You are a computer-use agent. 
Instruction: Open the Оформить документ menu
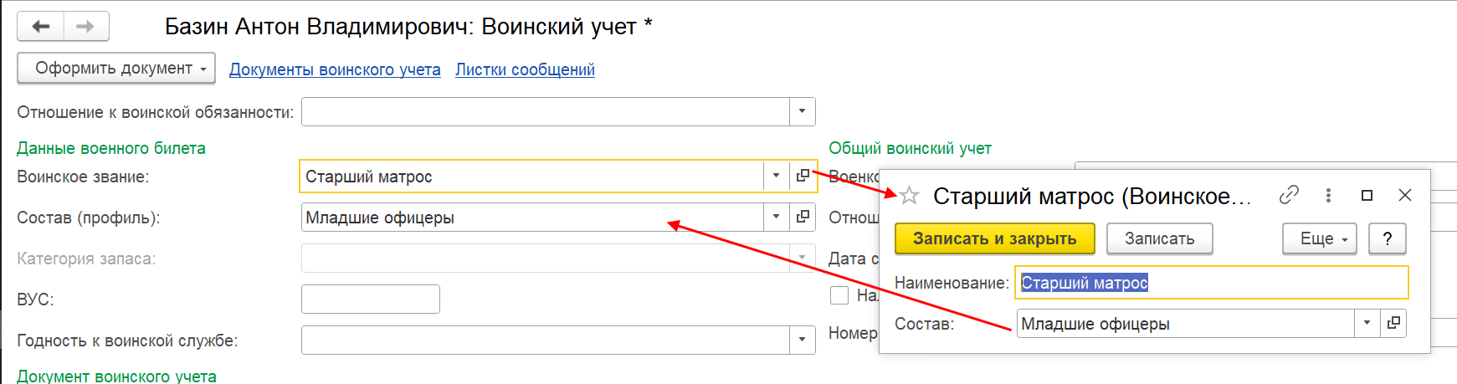click(116, 69)
